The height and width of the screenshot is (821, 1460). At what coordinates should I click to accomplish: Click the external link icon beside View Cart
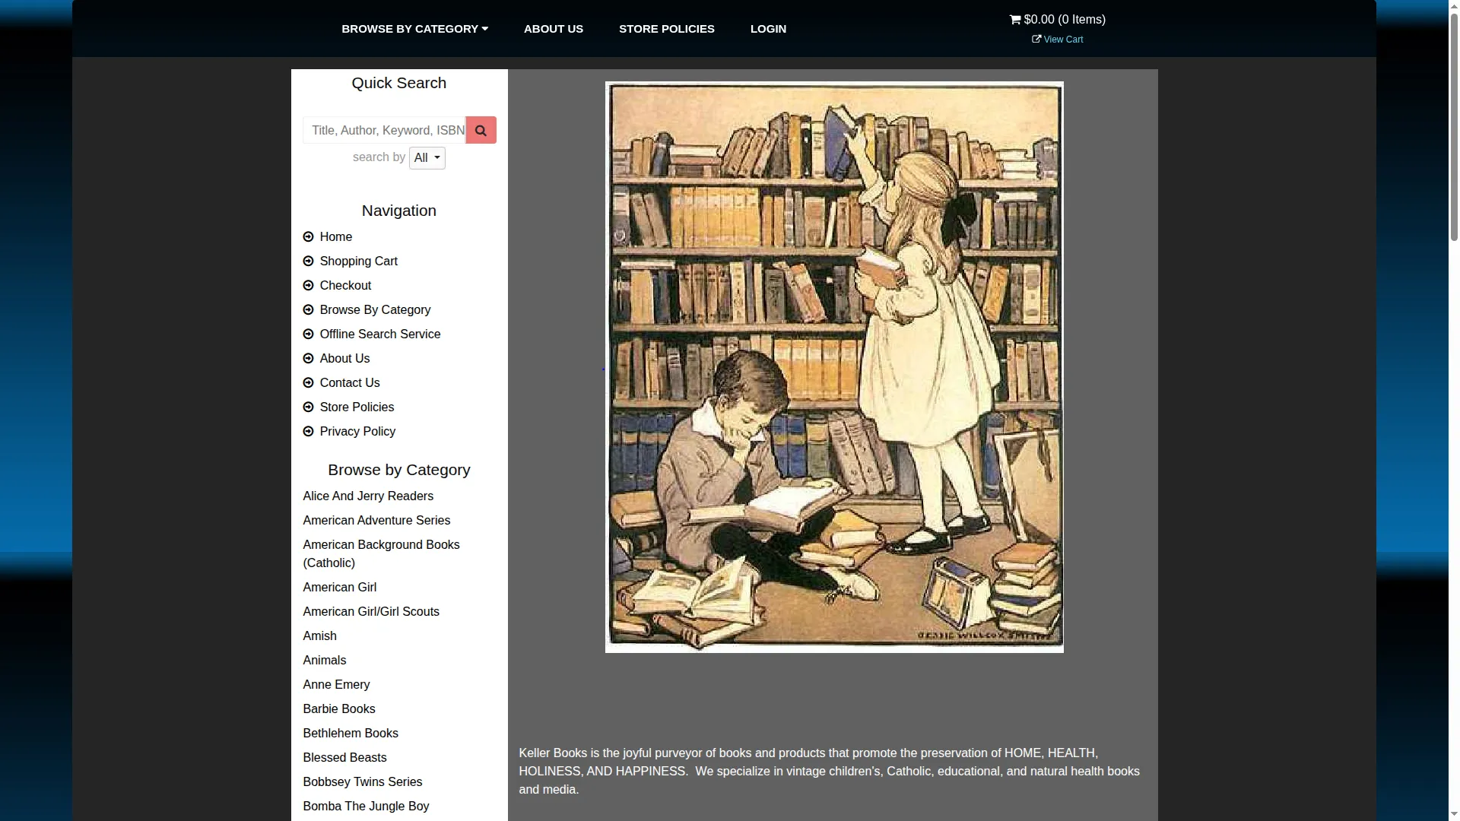pyautogui.click(x=1036, y=39)
